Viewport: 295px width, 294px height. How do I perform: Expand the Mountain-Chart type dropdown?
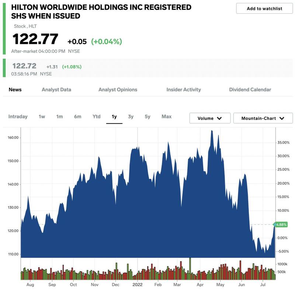coord(263,118)
